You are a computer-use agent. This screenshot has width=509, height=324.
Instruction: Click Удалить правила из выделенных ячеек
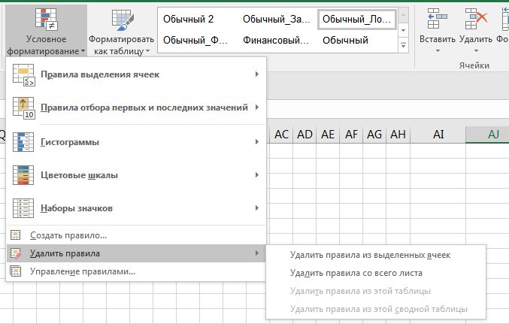point(370,255)
